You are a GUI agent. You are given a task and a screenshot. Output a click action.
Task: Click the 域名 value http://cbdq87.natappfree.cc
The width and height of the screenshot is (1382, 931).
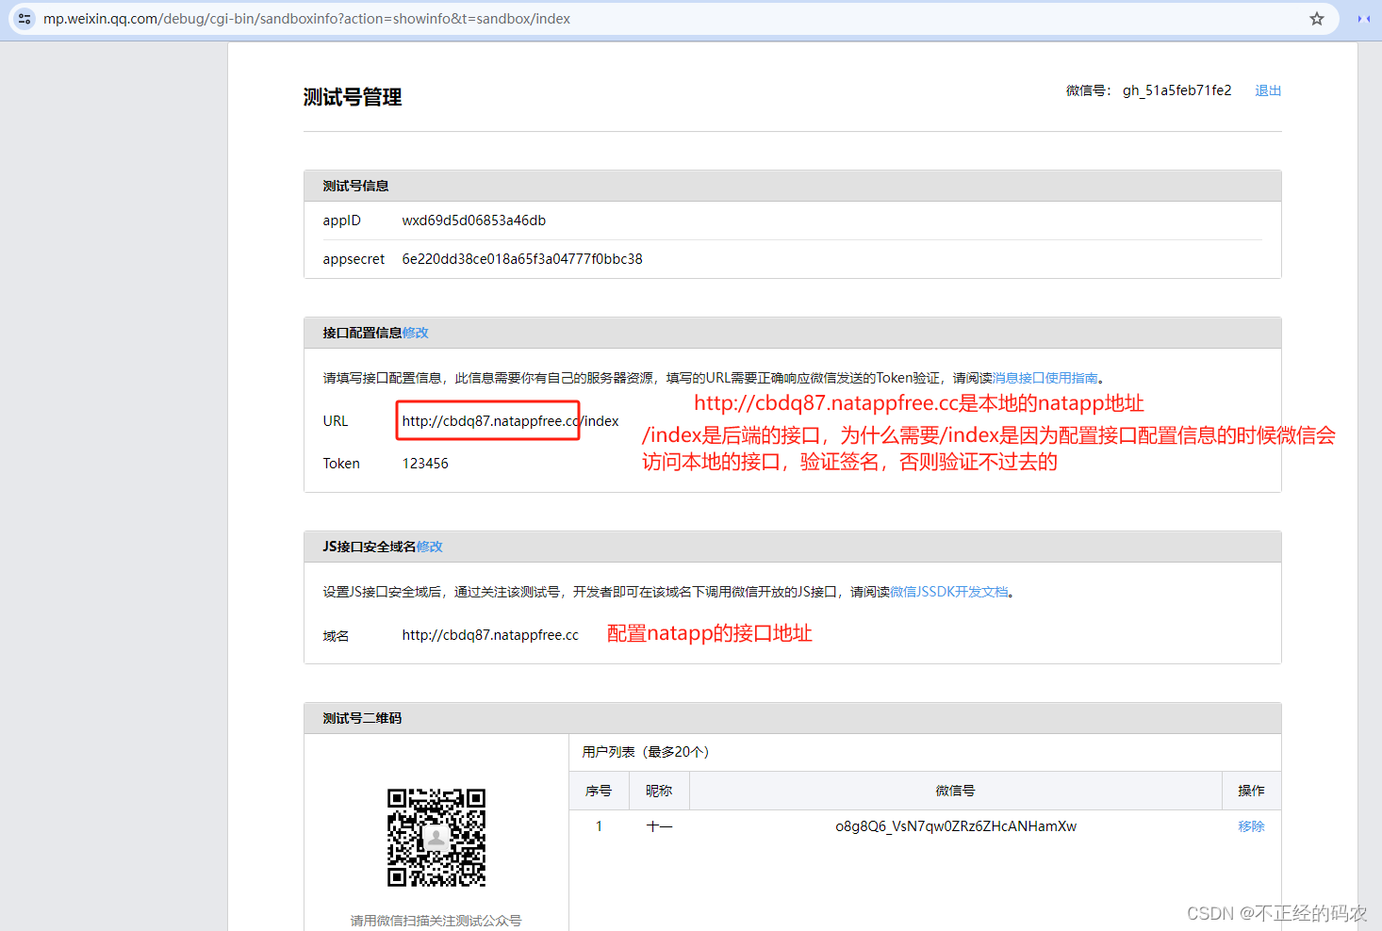490,635
